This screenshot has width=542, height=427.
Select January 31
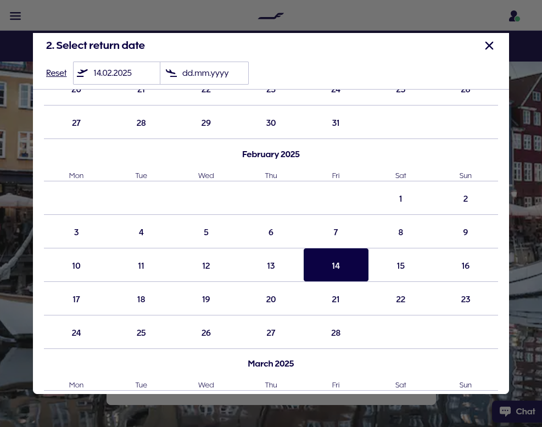tap(336, 123)
